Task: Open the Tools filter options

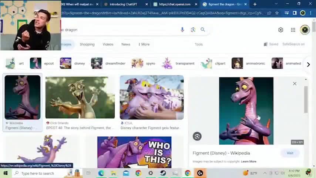Action: point(198,44)
